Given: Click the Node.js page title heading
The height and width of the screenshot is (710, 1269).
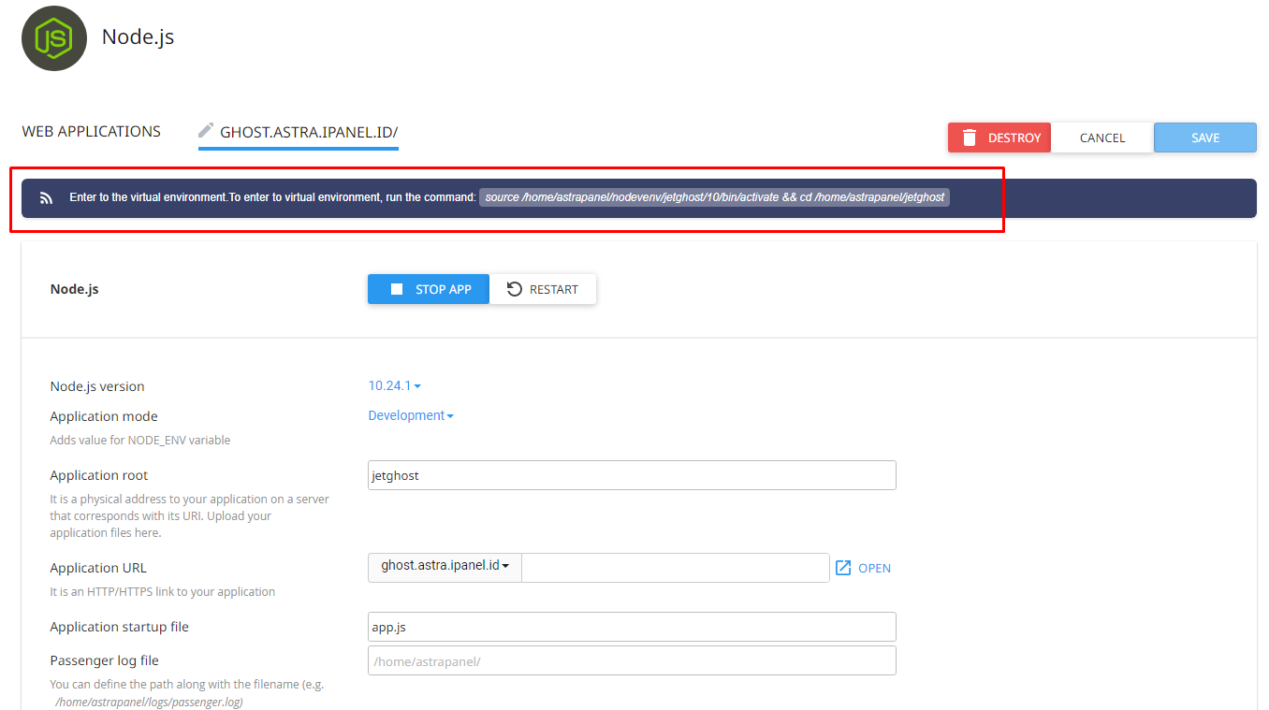Looking at the screenshot, I should pyautogui.click(x=139, y=37).
